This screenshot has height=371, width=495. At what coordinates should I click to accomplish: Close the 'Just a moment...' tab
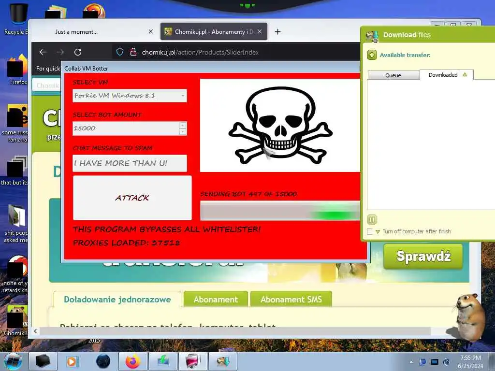151,31
